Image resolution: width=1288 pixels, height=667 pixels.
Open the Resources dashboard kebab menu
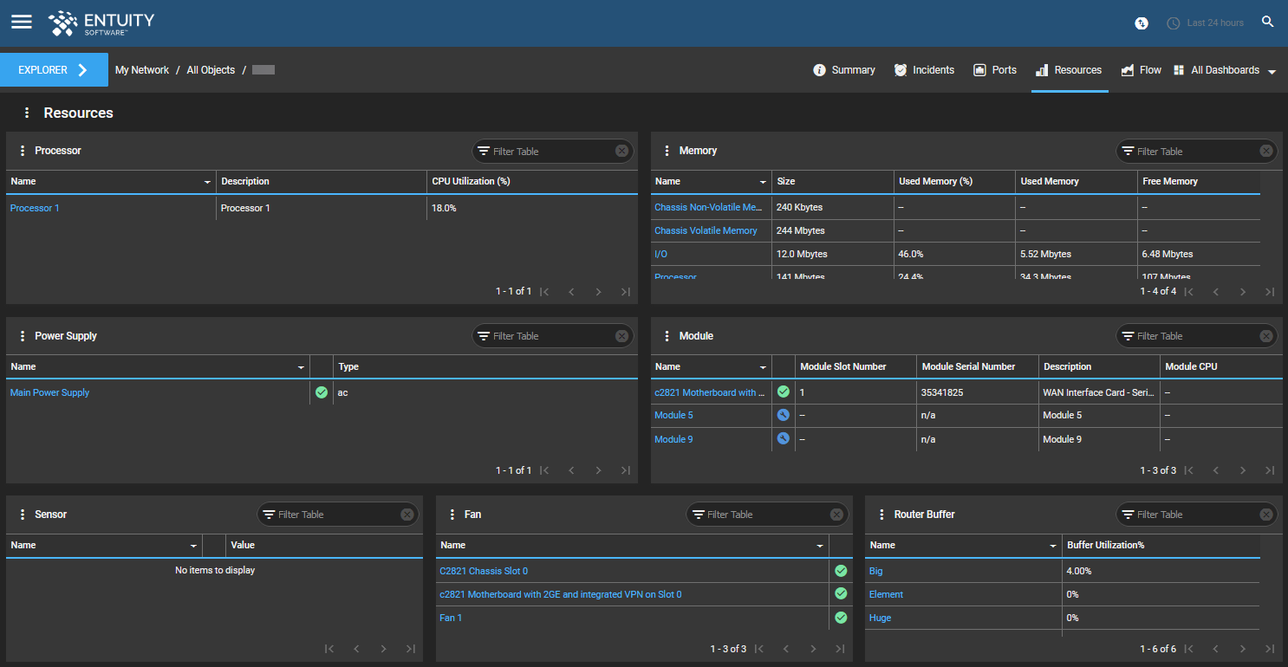point(27,113)
